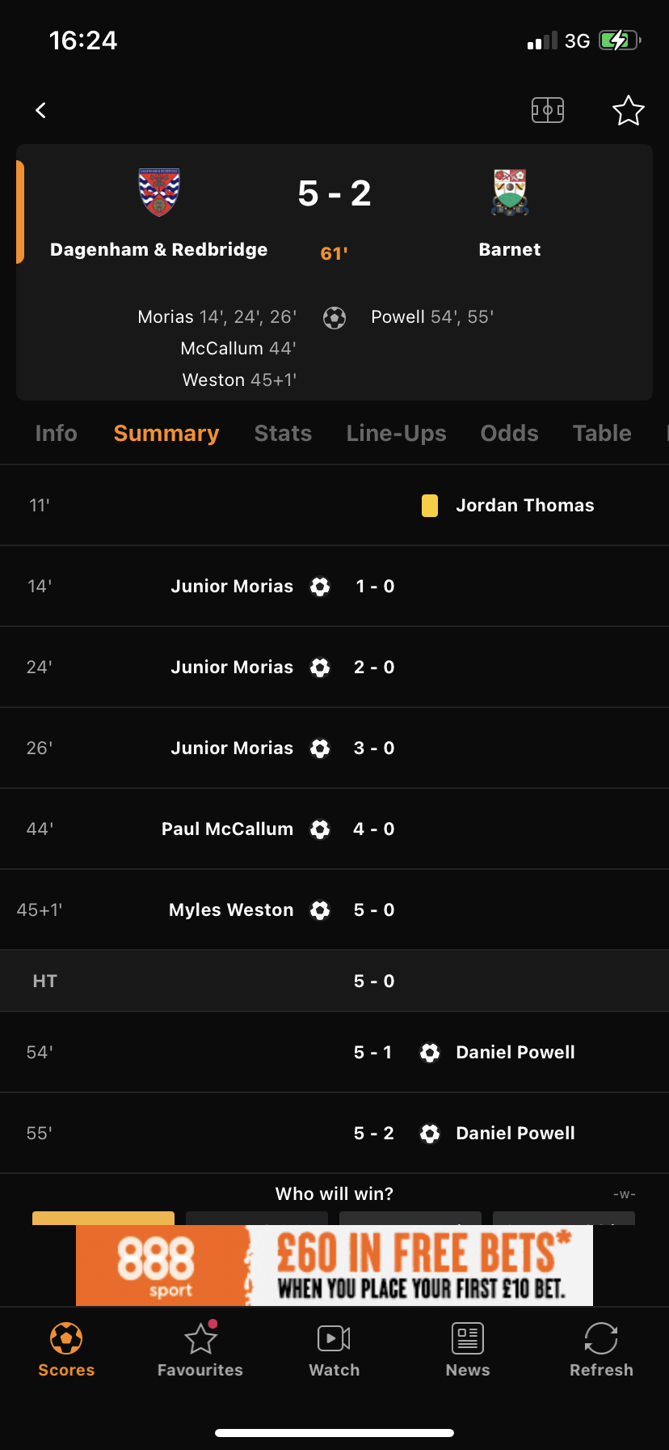Click the 888 sport free bets banner

[x=334, y=1265]
